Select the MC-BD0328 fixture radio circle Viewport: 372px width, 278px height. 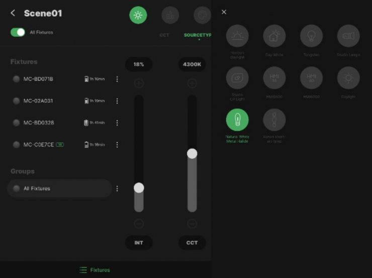click(x=16, y=123)
